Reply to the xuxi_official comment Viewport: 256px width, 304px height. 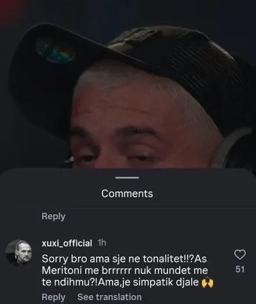(x=53, y=297)
